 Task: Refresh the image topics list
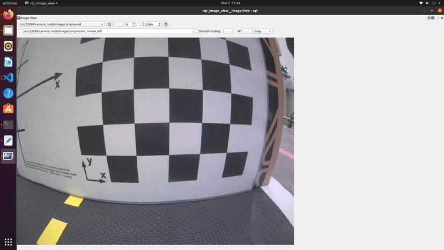pyautogui.click(x=109, y=24)
